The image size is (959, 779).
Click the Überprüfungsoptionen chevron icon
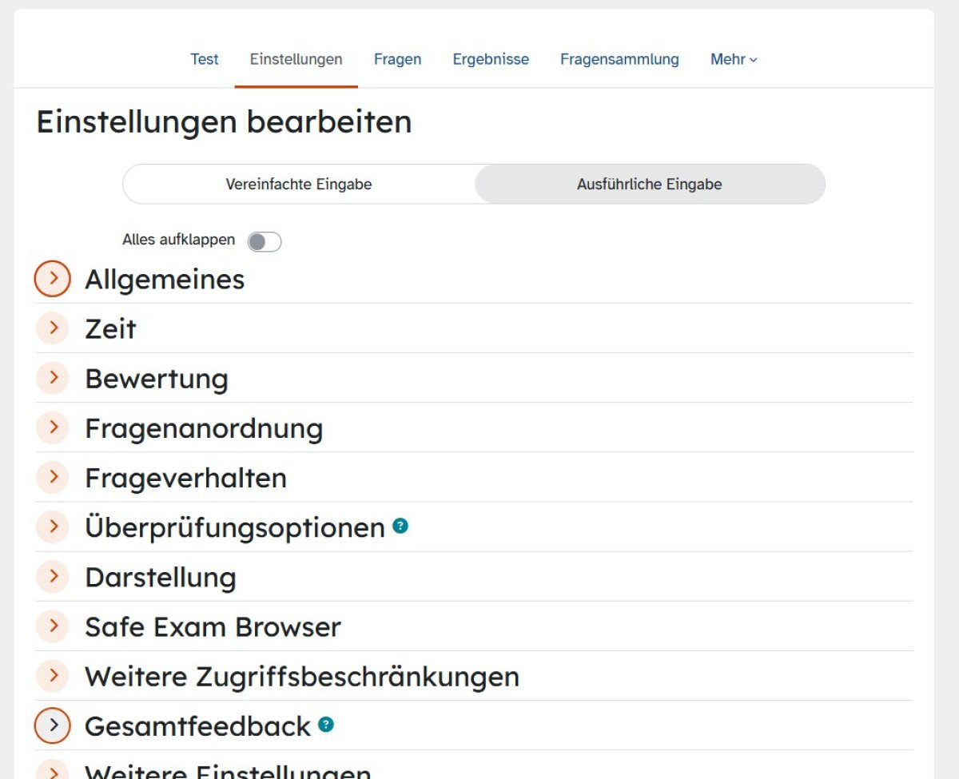pos(53,527)
